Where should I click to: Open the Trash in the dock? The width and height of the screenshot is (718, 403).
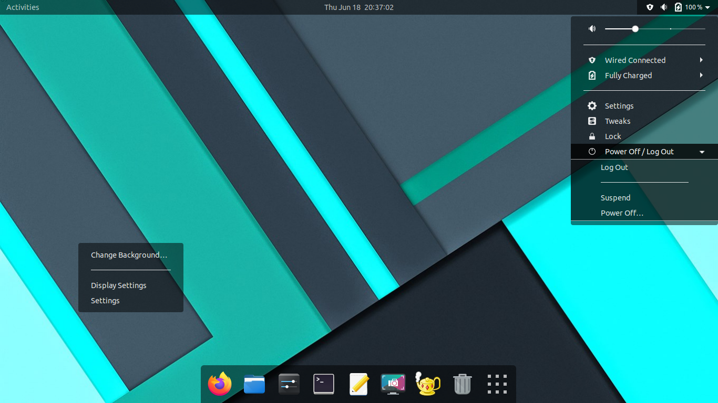pos(463,384)
